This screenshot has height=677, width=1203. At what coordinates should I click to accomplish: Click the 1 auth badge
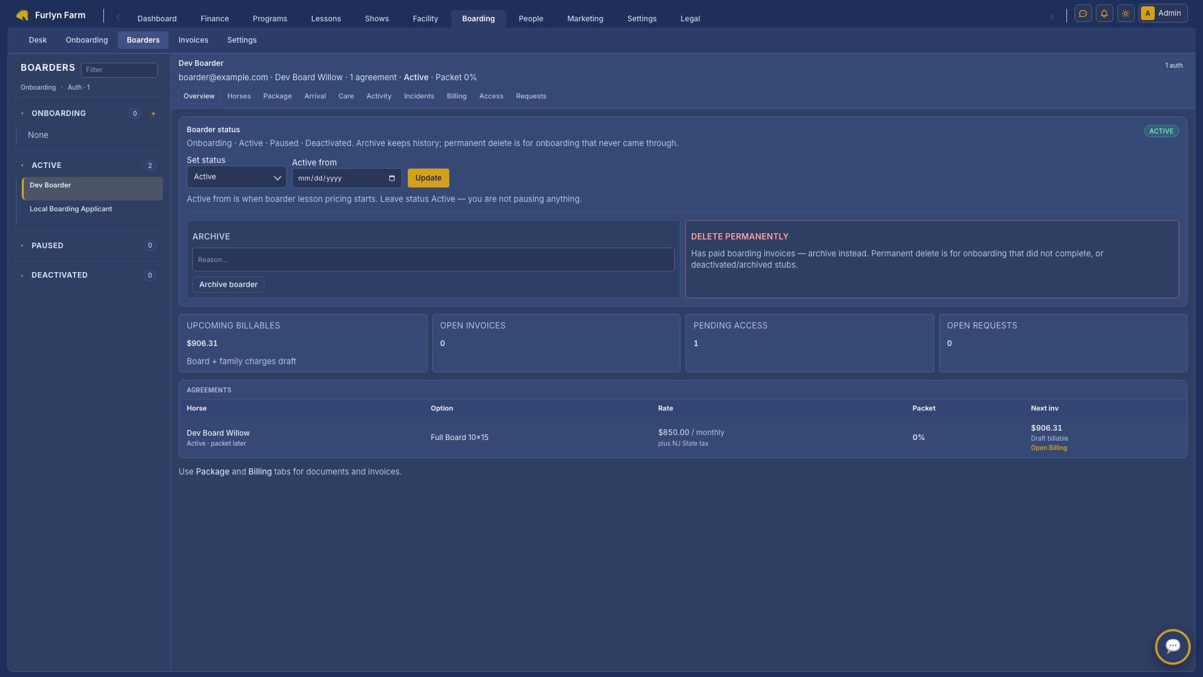click(x=1174, y=65)
